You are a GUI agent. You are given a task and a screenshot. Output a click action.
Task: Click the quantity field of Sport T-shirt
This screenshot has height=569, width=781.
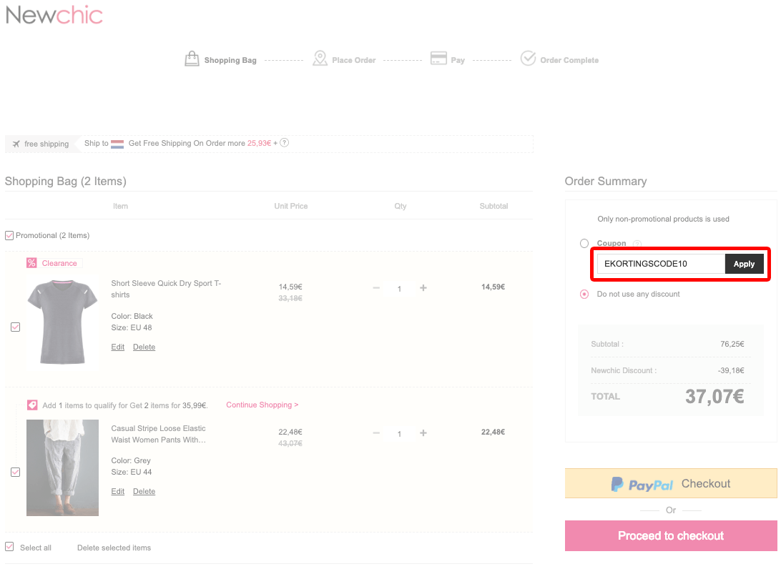point(400,289)
